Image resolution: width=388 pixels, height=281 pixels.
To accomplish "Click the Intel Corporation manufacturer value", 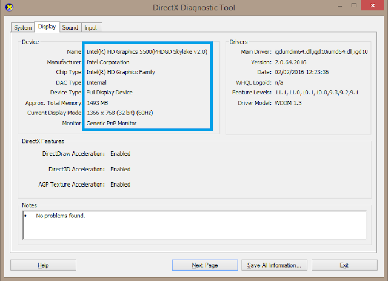I will pyautogui.click(x=108, y=62).
